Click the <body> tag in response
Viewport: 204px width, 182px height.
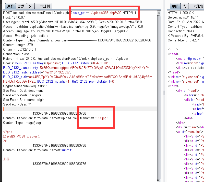coord(173,86)
